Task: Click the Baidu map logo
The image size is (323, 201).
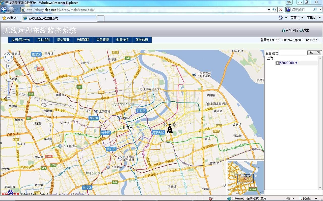Action: tap(11, 193)
